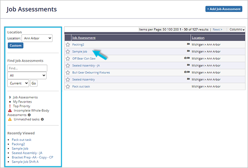This screenshot has width=248, height=168.
Task: Sort by Location column header
Action: (x=198, y=38)
